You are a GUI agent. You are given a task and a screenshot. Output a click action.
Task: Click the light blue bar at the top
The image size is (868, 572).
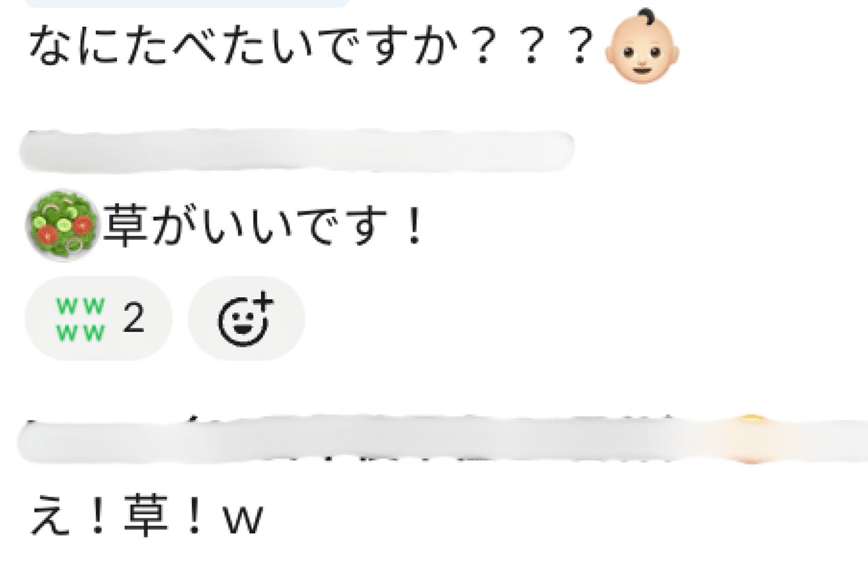[187, 3]
